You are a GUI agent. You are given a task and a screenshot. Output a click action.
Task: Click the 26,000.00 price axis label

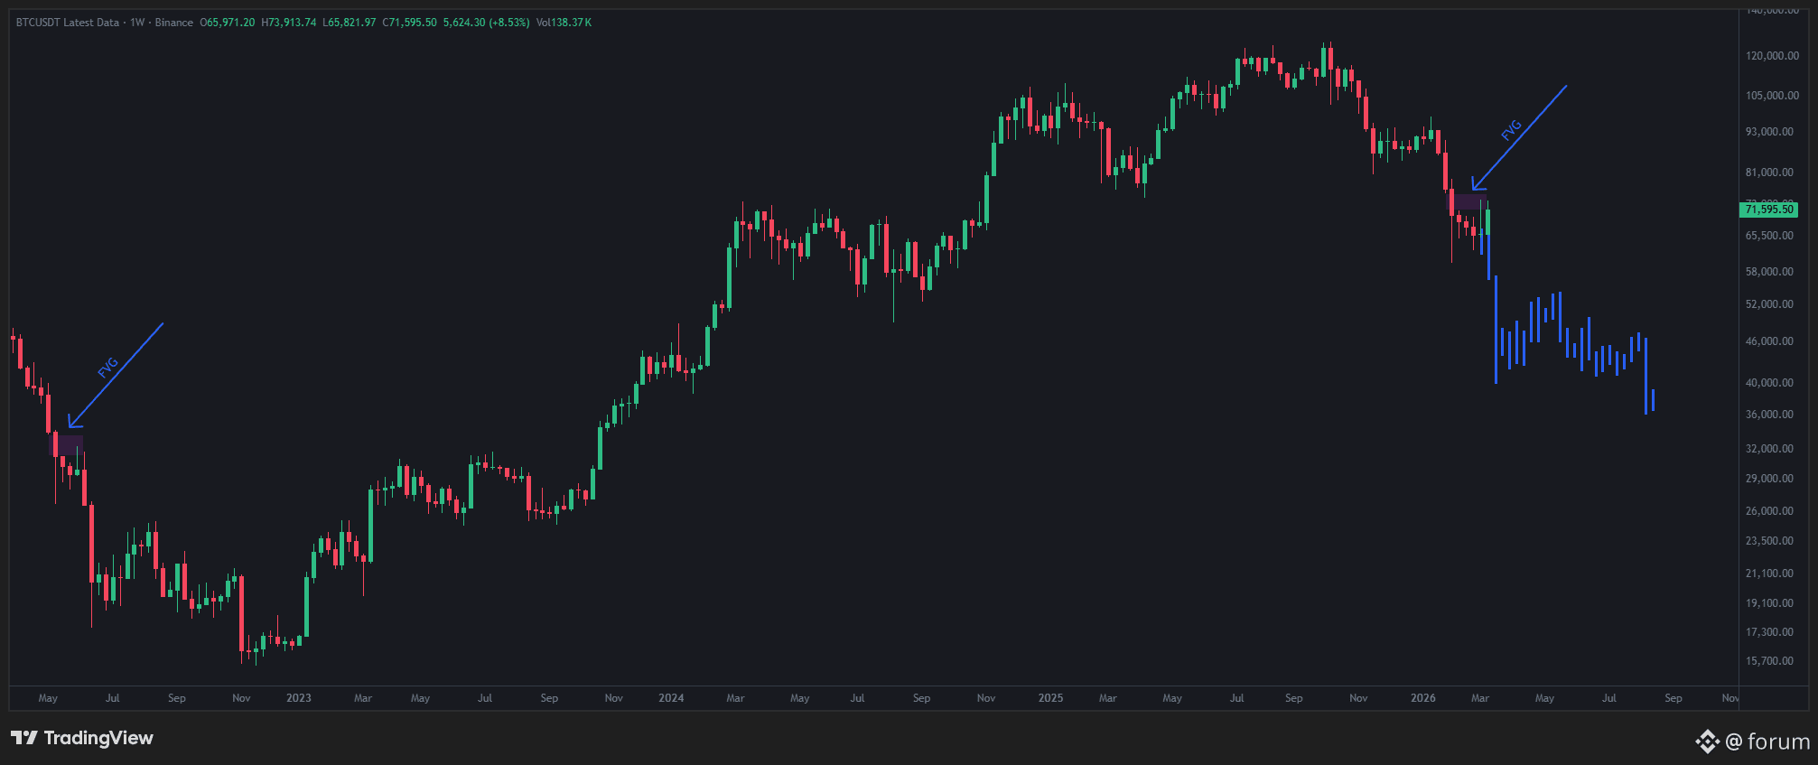point(1769,511)
